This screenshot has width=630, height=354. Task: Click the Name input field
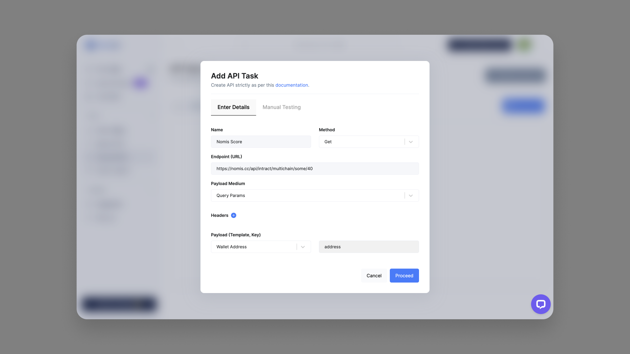point(261,141)
